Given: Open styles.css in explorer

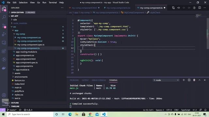Looking at the screenshot, I should [x=19, y=95].
